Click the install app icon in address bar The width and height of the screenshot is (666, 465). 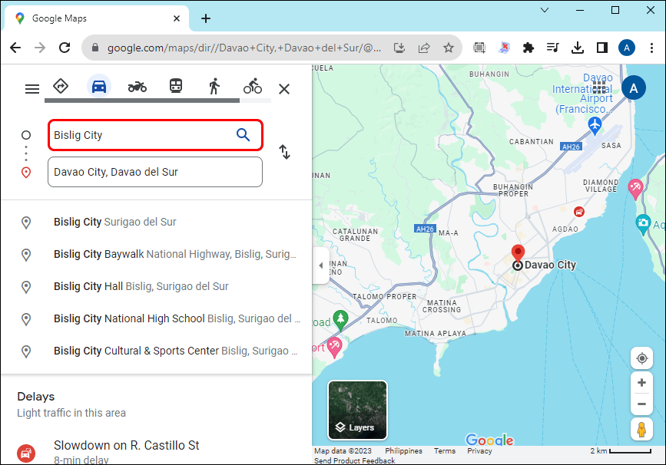pyautogui.click(x=399, y=48)
